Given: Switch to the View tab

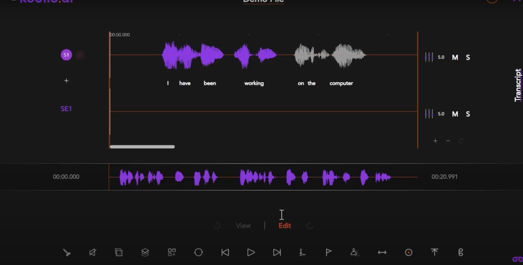Looking at the screenshot, I should tap(243, 226).
